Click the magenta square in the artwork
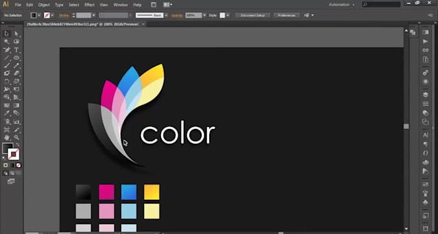Image resolution: width=438 pixels, height=234 pixels. pyautogui.click(x=106, y=192)
